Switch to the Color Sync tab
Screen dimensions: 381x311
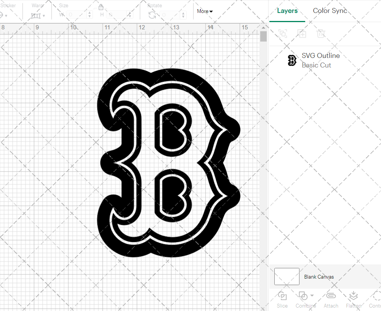click(330, 11)
